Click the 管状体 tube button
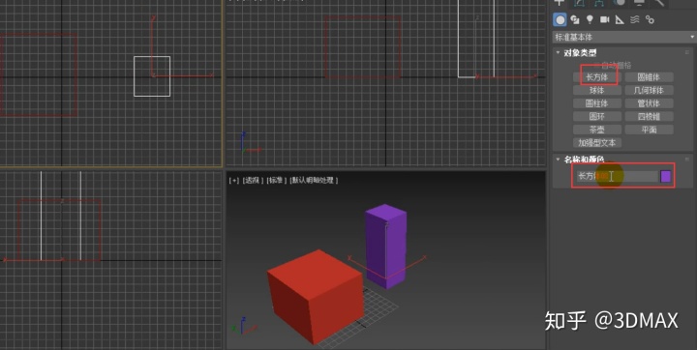The width and height of the screenshot is (697, 350). pyautogui.click(x=649, y=103)
